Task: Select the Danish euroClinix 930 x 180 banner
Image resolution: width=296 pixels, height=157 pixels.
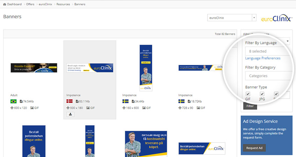Action: click(x=90, y=68)
